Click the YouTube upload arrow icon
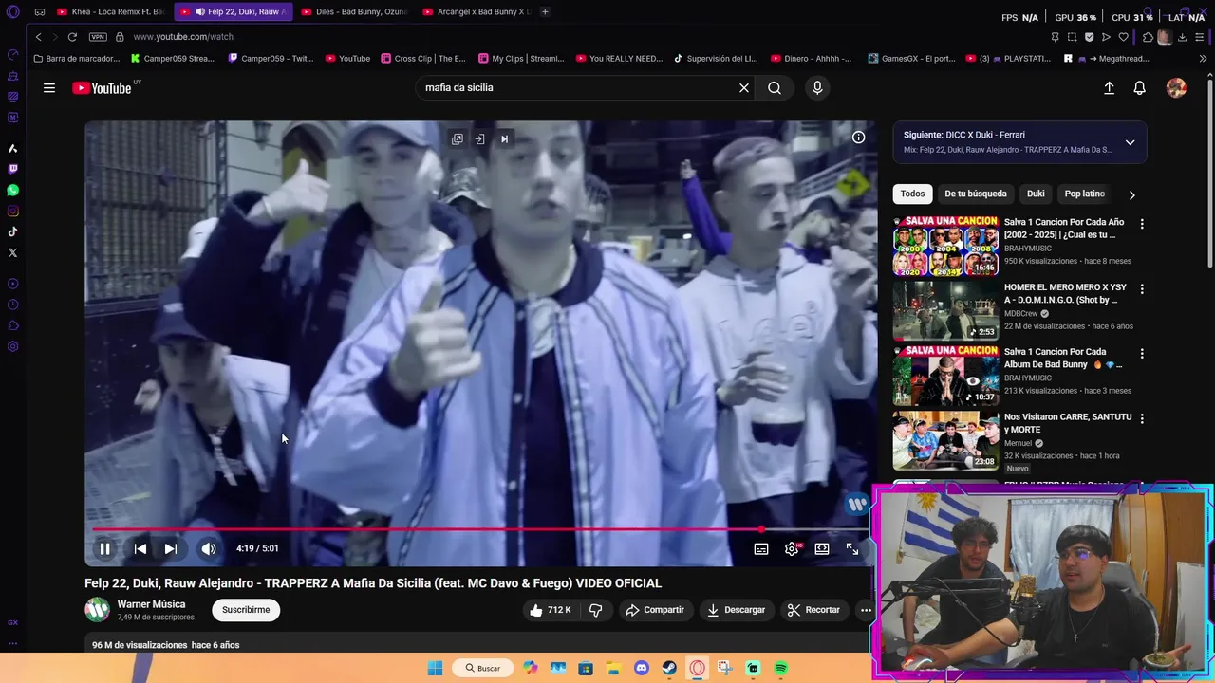This screenshot has width=1215, height=683. (x=1109, y=88)
